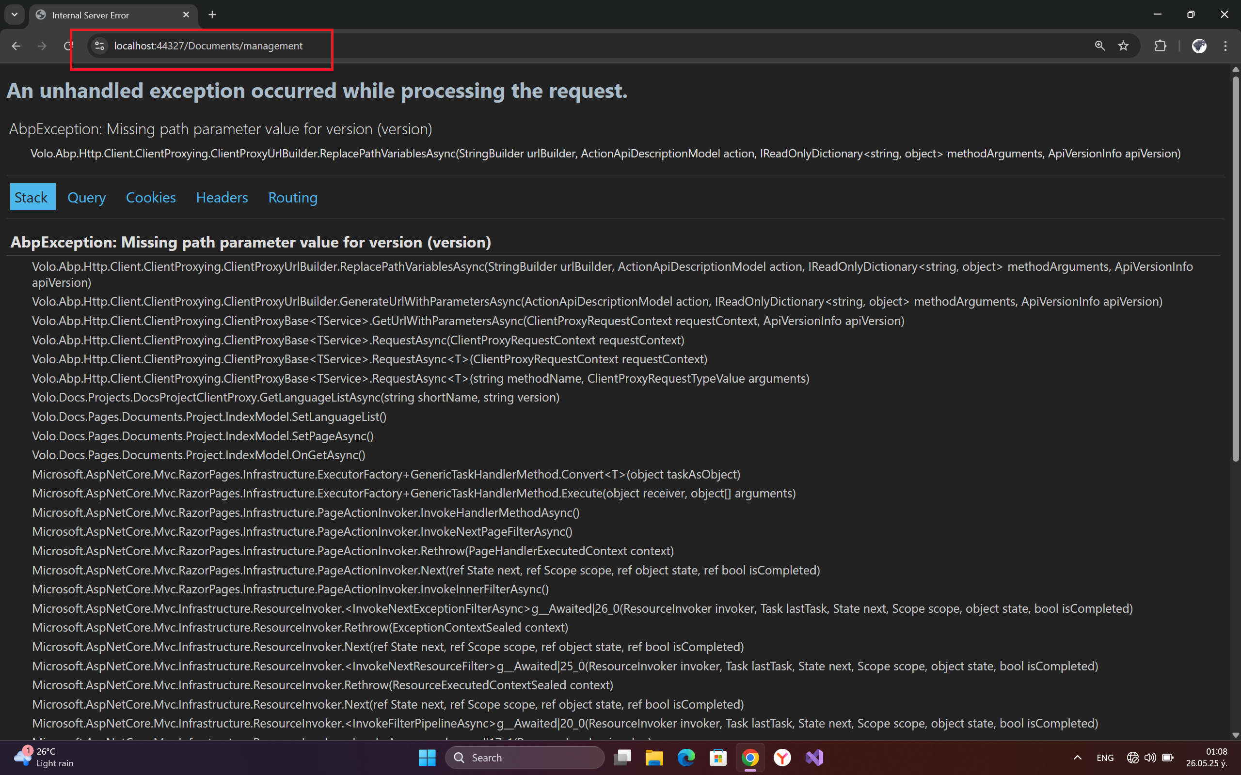Switch to the Query tab
This screenshot has width=1241, height=775.
tap(87, 197)
